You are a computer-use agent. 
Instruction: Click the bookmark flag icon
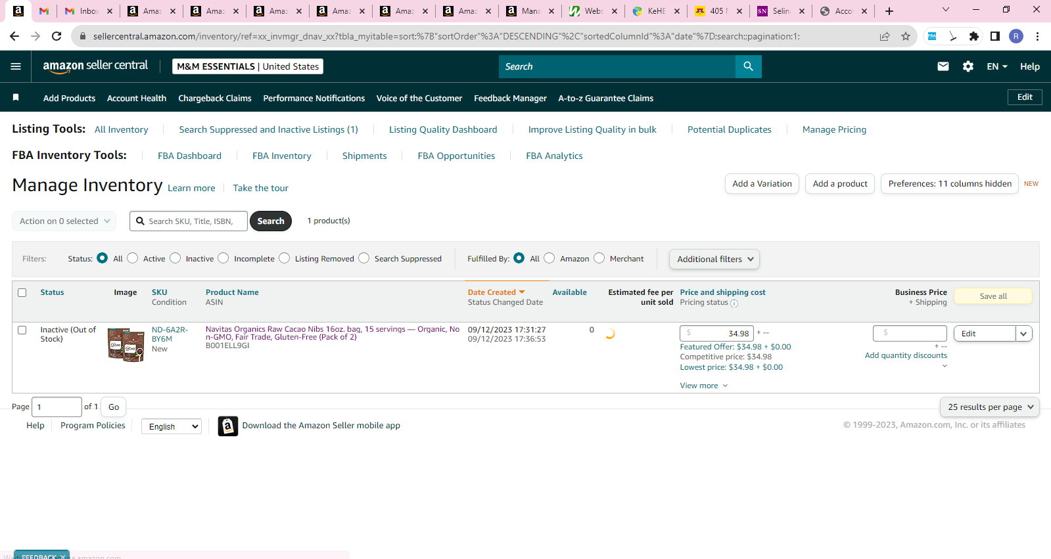[16, 97]
